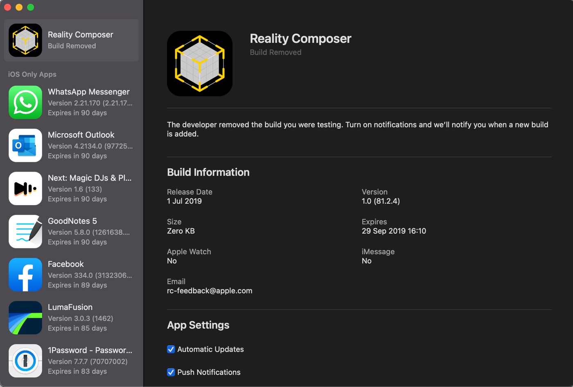Disable the Push Notifications checkbox

tap(171, 372)
